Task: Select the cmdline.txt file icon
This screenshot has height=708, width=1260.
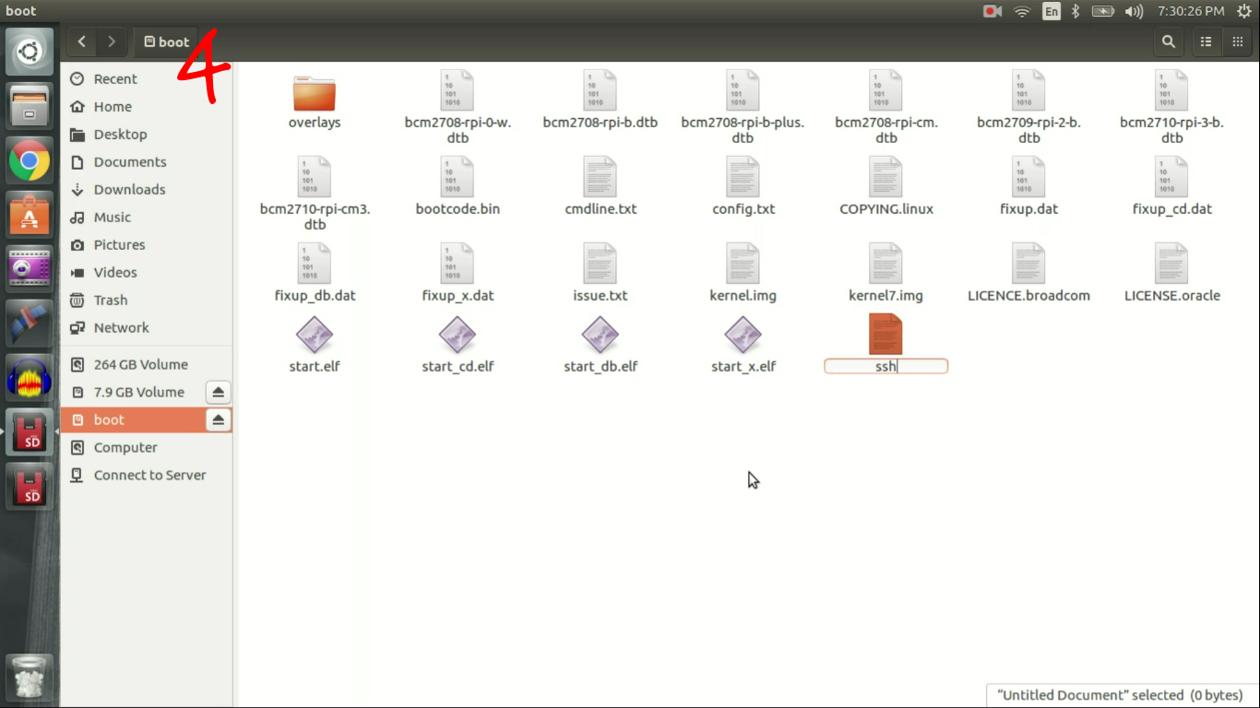Action: (x=600, y=177)
